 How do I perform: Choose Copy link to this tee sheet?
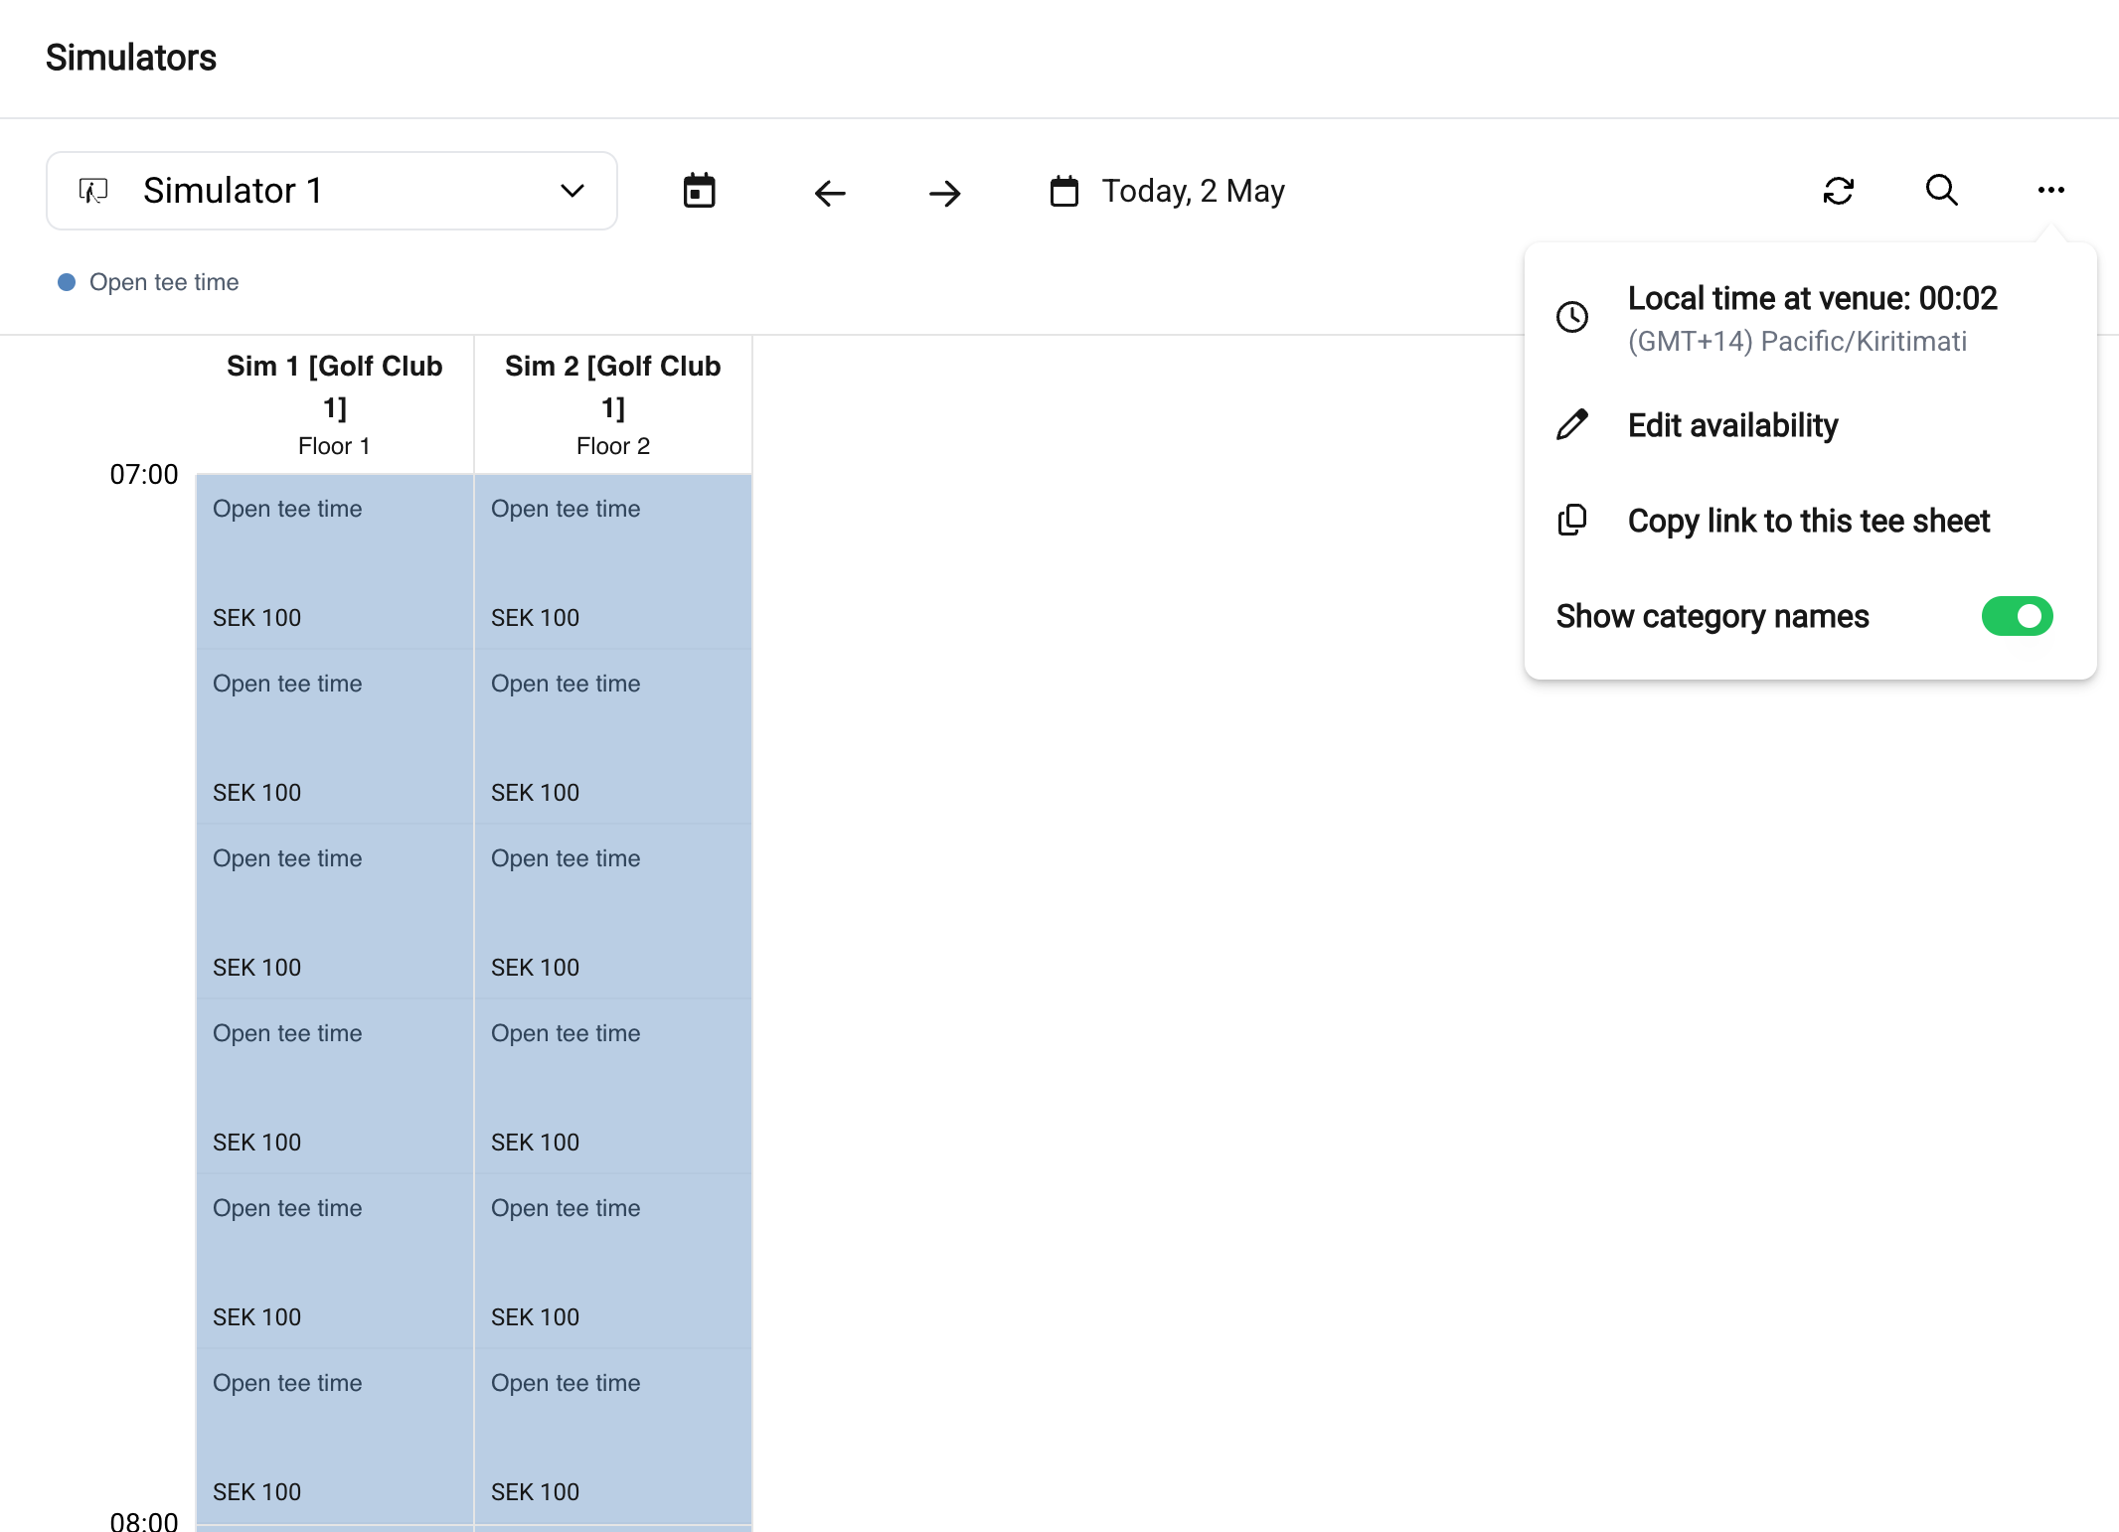click(1808, 521)
